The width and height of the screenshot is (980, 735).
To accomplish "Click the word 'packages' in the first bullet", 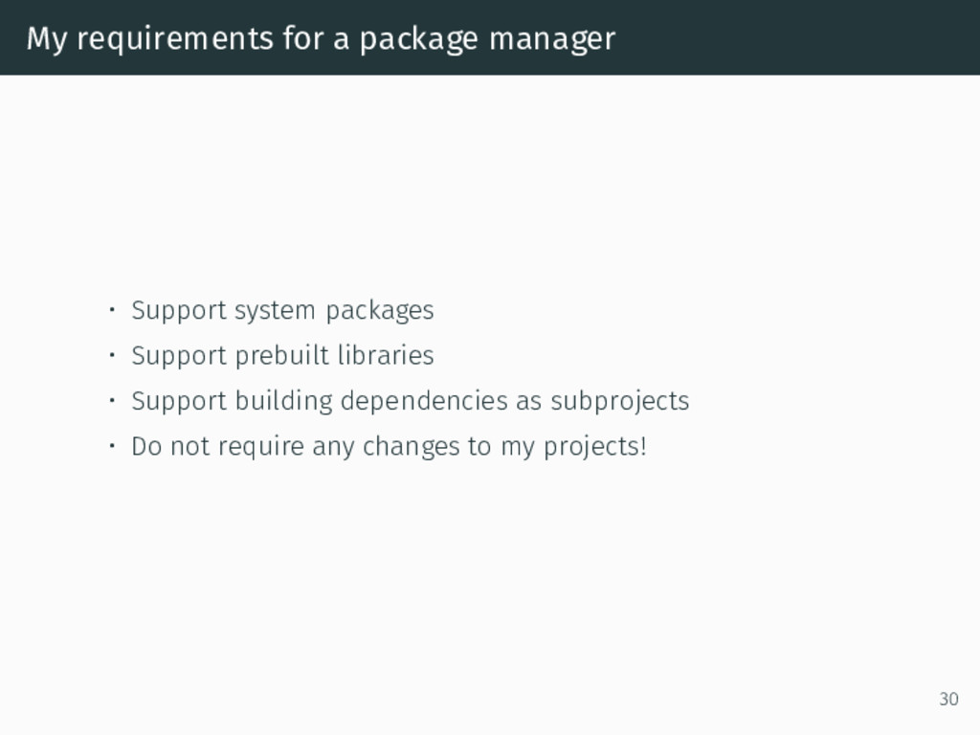I will [x=380, y=311].
